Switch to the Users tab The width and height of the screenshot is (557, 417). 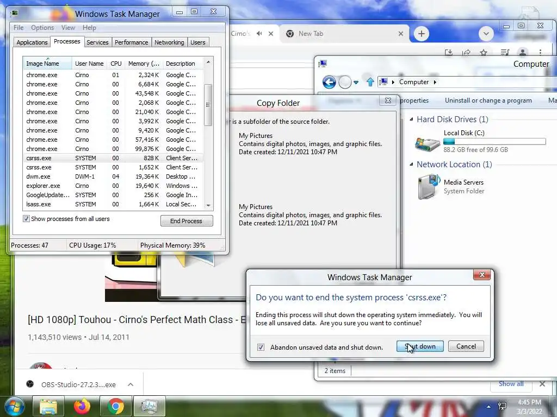point(198,42)
